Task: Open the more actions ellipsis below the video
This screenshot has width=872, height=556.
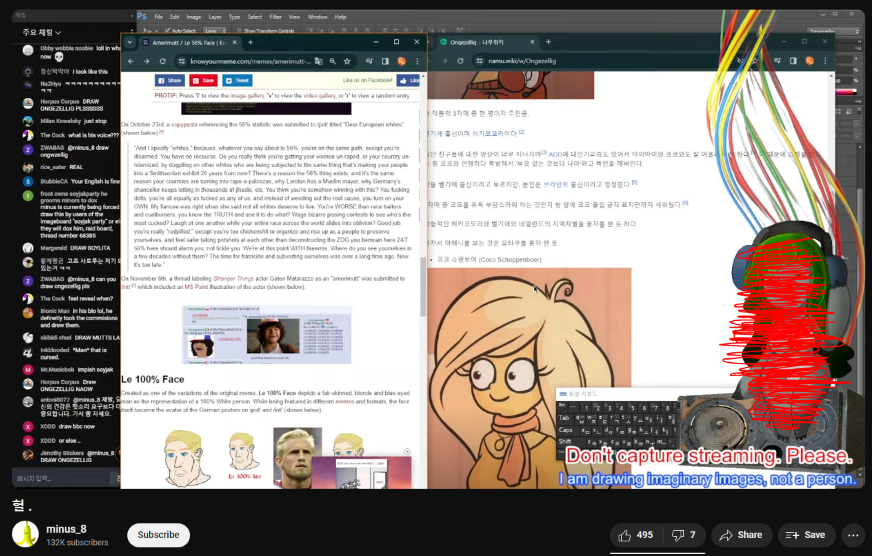Action: (x=853, y=535)
